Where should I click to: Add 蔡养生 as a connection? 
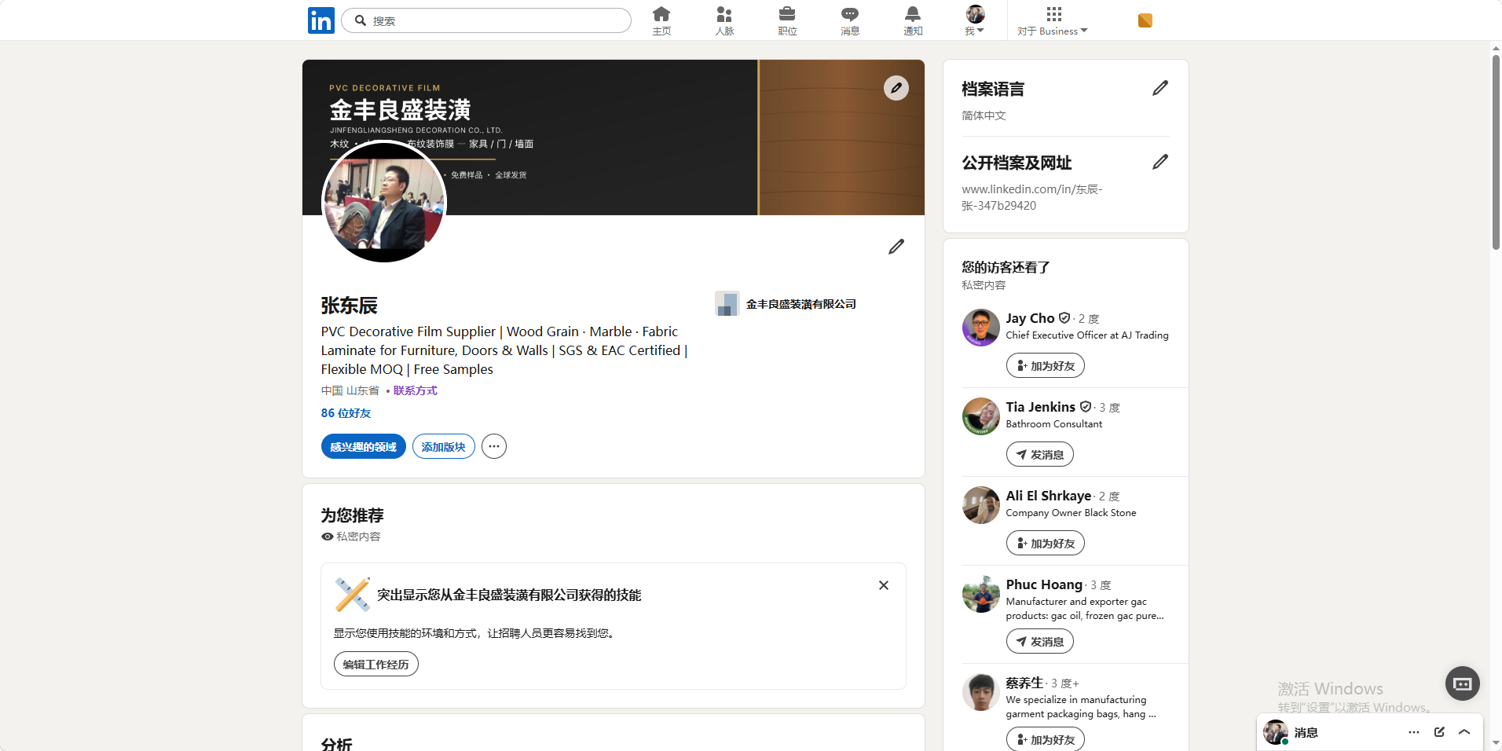(1046, 739)
